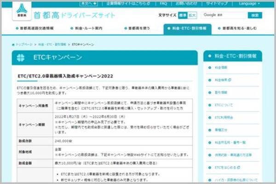Open 料金・ルート案内 menu
The image size is (276, 184).
(86, 28)
